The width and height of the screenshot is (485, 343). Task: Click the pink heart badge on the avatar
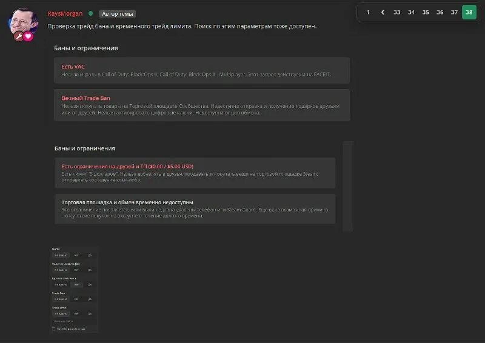[28, 36]
